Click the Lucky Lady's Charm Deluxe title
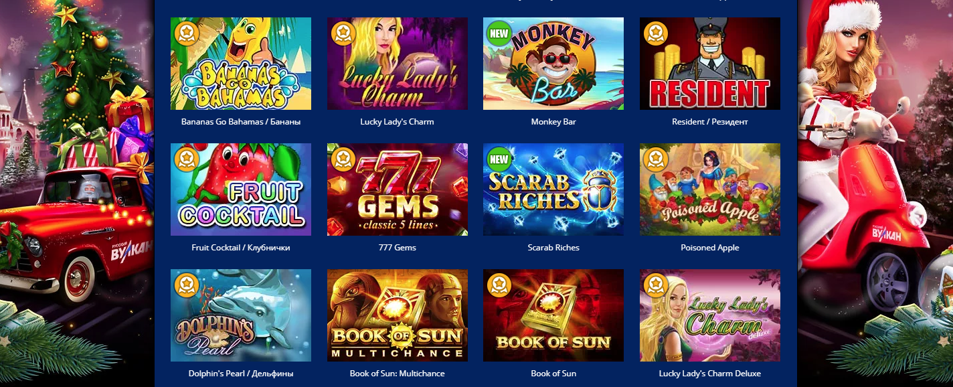 pyautogui.click(x=710, y=374)
